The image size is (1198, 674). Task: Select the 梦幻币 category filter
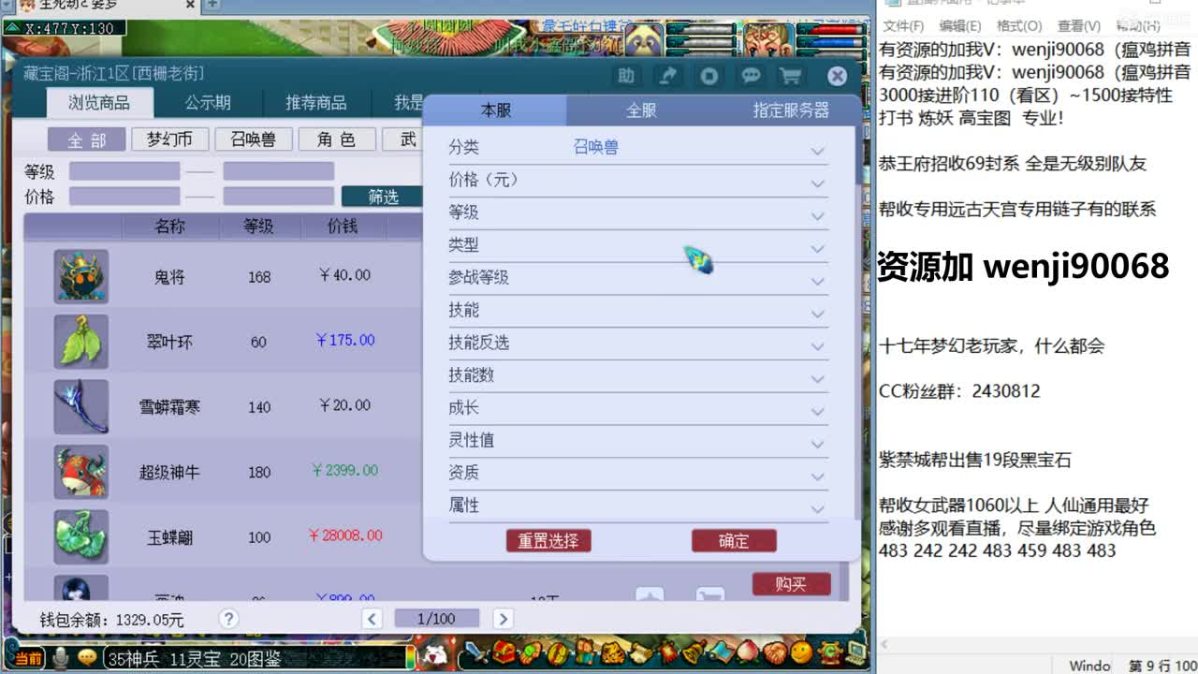click(x=169, y=139)
